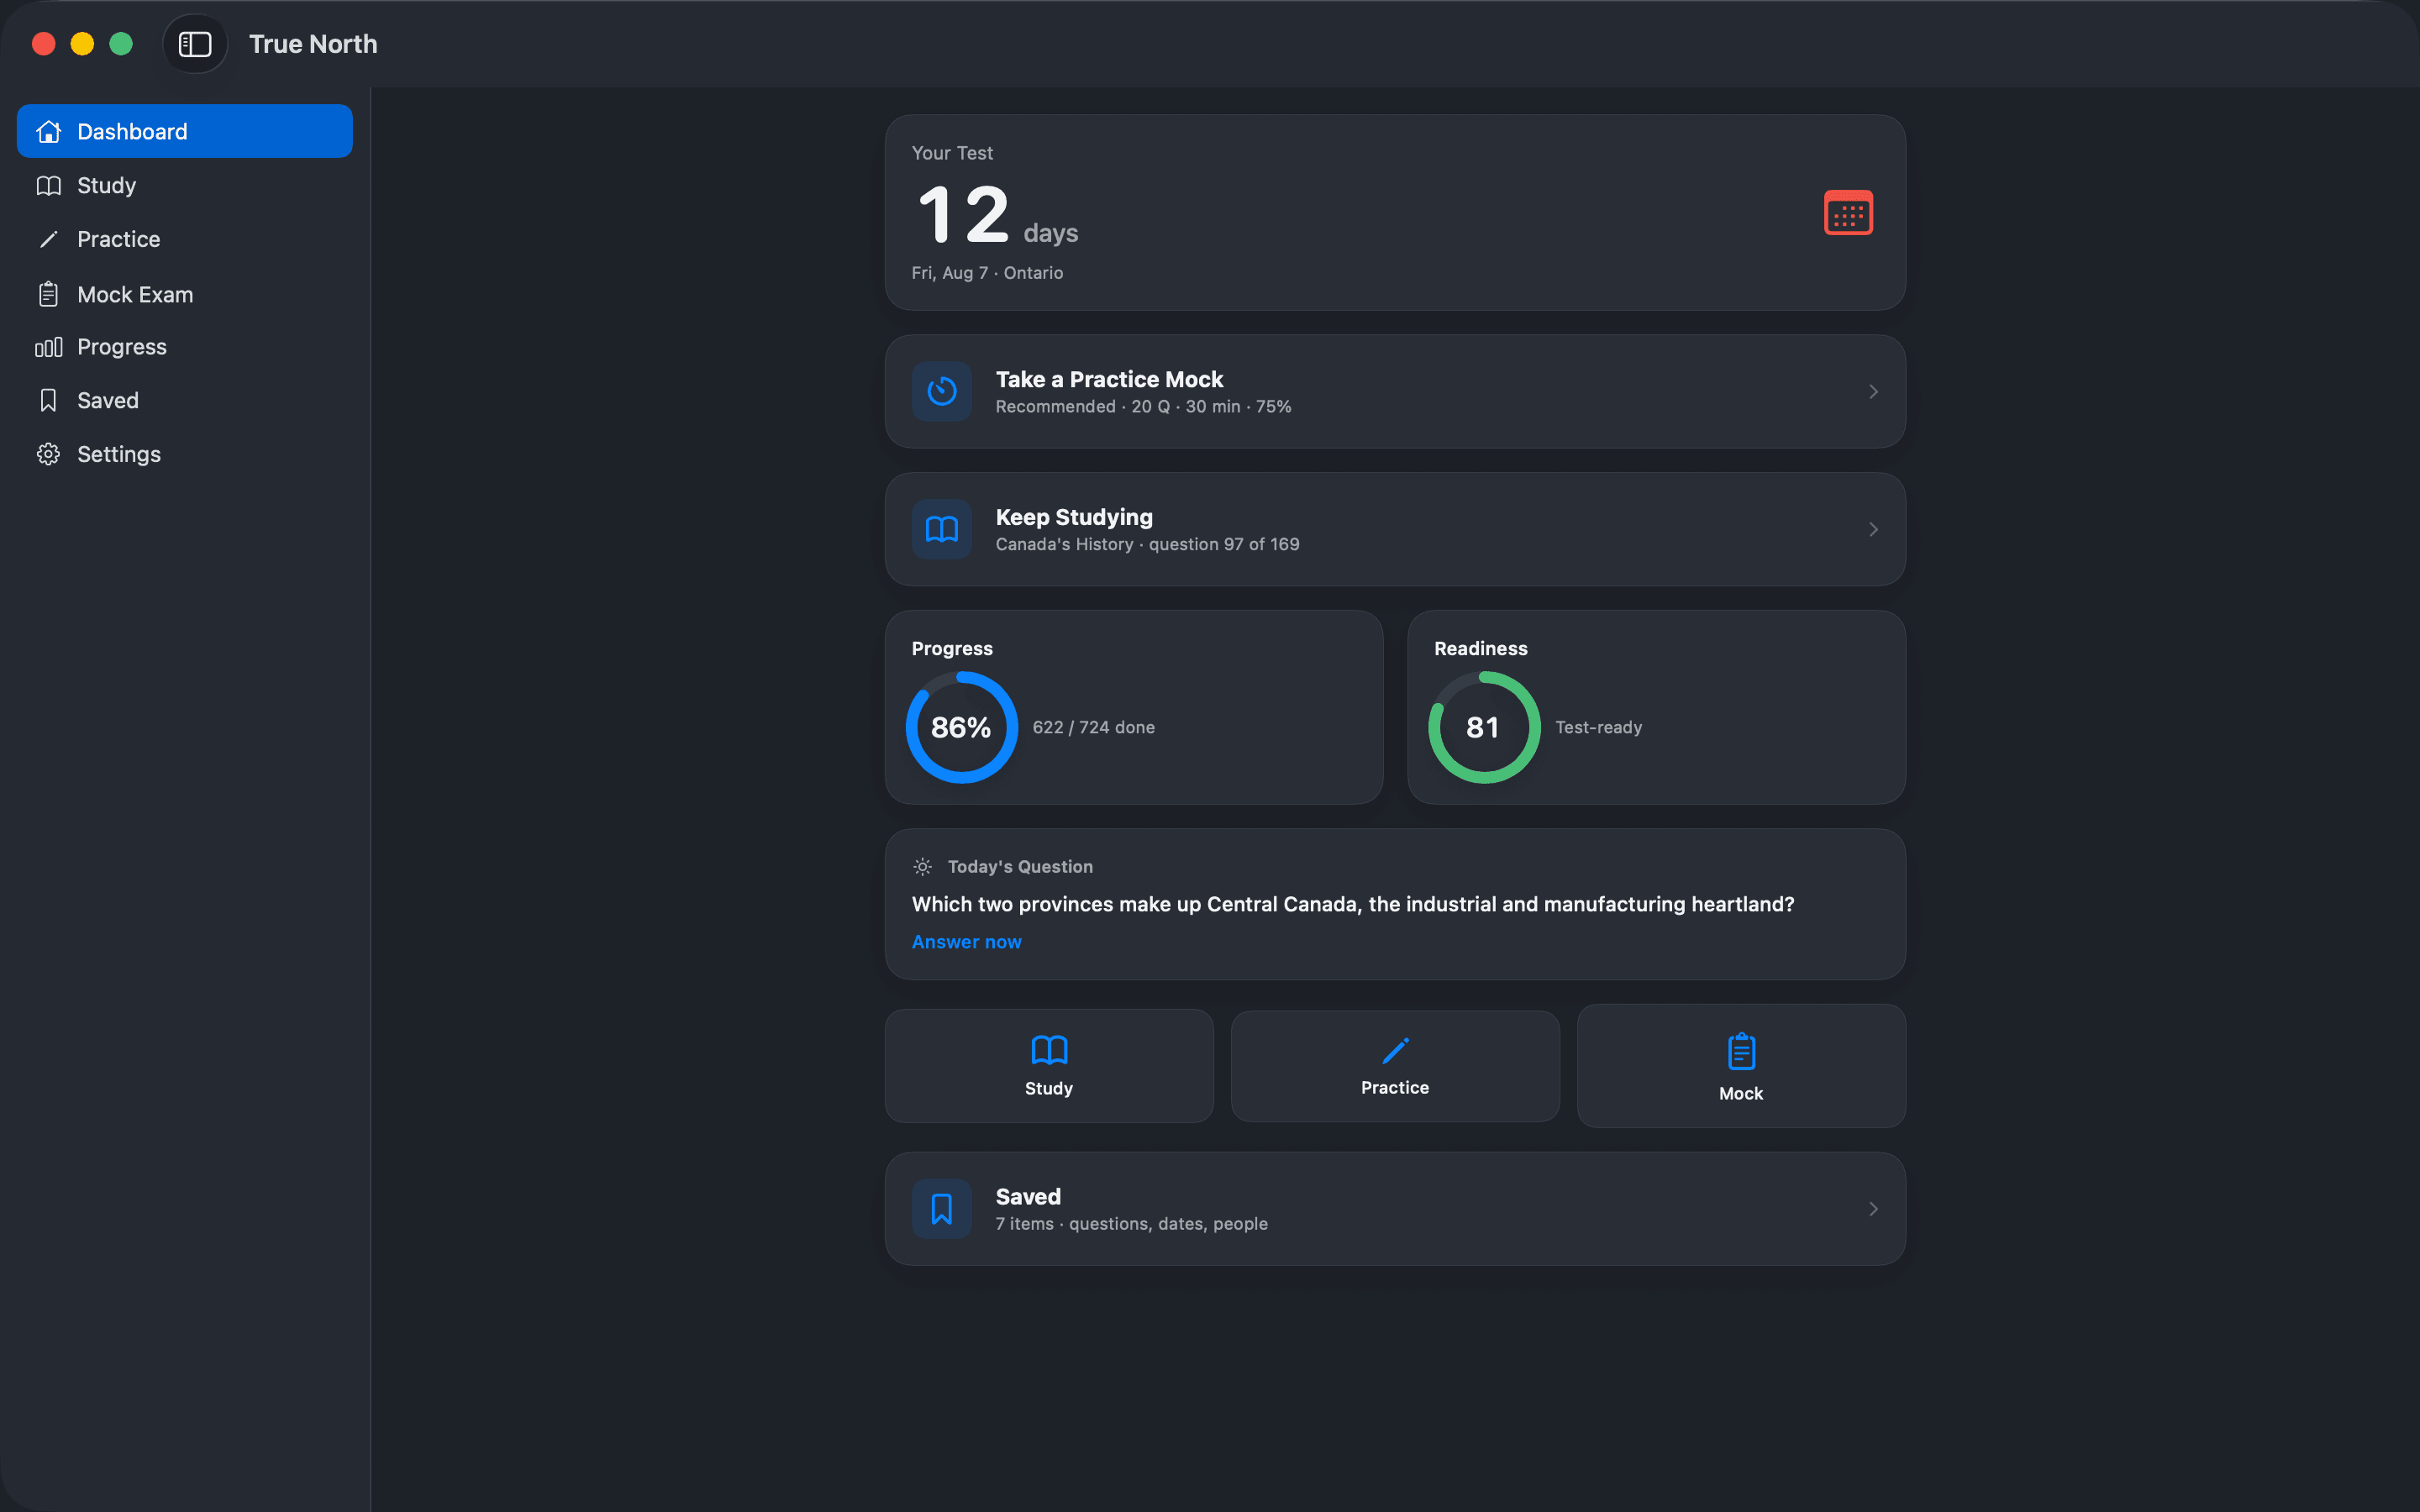Image resolution: width=2420 pixels, height=1512 pixels.
Task: Click the open book icon on Study tile
Action: (x=1049, y=1050)
